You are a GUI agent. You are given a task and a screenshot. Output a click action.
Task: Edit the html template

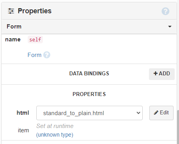point(161,113)
